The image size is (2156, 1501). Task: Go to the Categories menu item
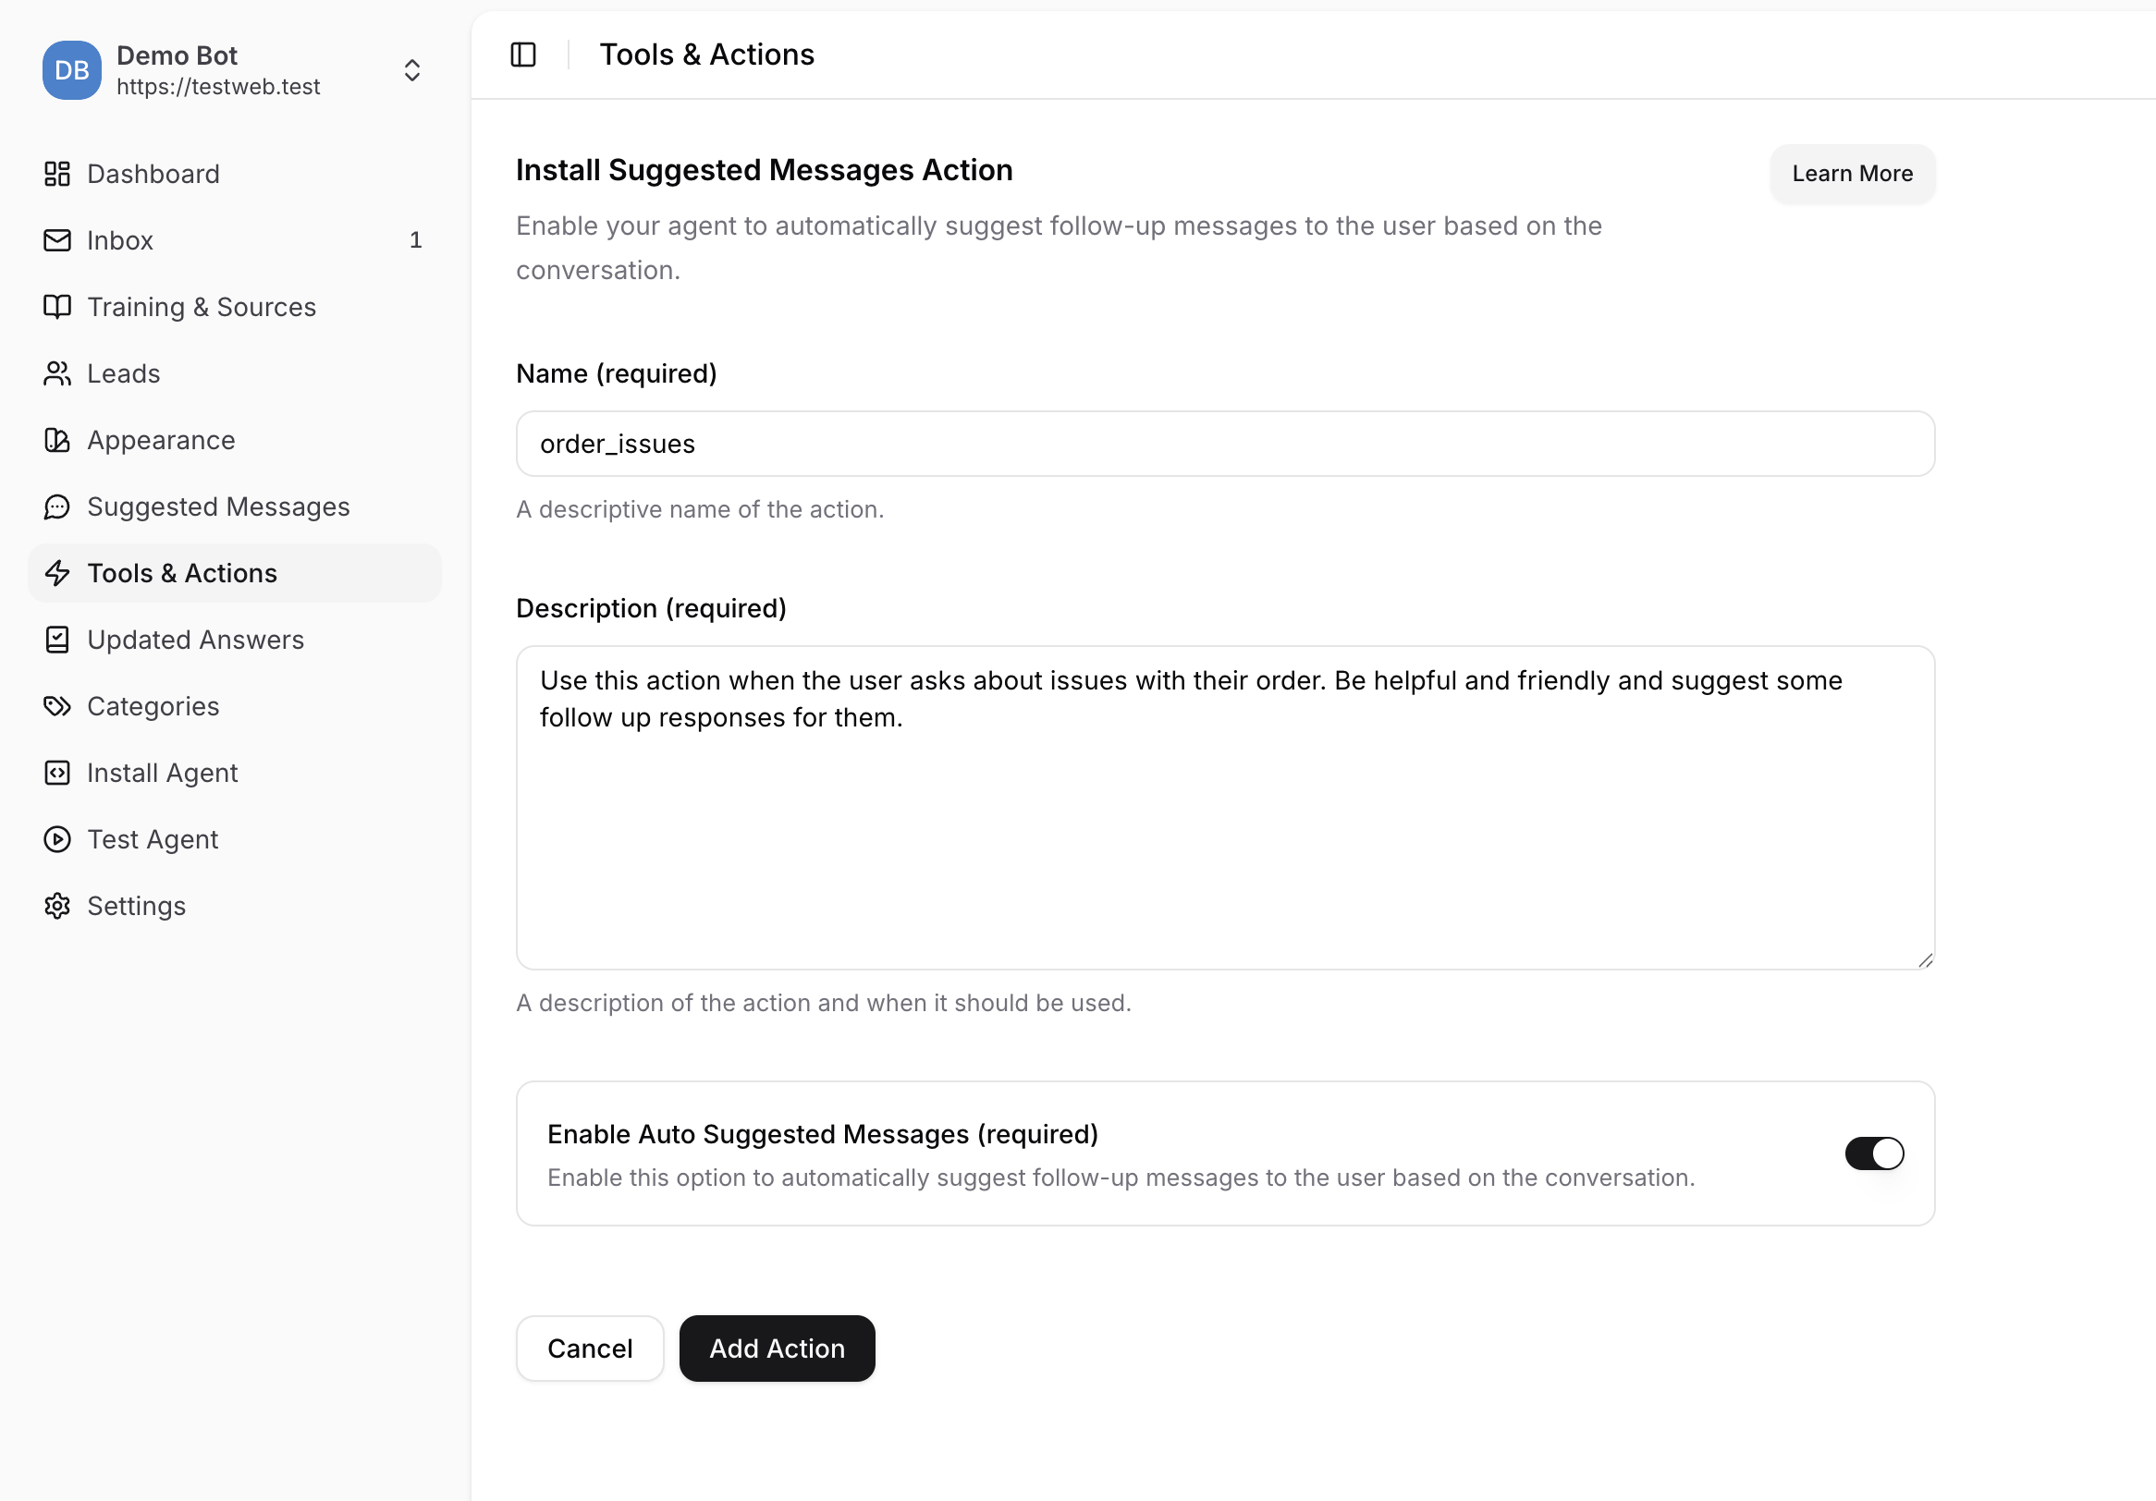(x=153, y=706)
